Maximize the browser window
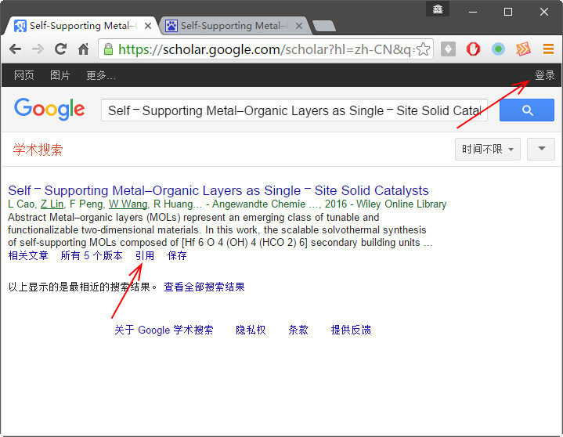Viewport: 563px width, 437px height. click(508, 12)
